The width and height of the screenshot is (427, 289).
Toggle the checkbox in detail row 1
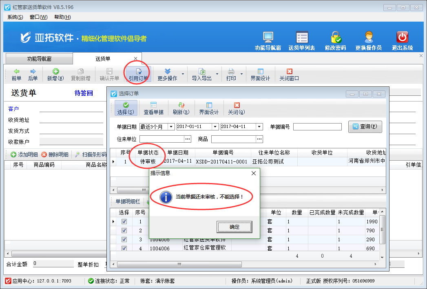(124, 222)
